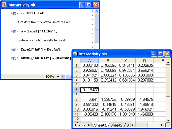Click the Mathematica icon in Interactivity.nb title bar
The width and height of the screenshot is (172, 129).
[x=4, y=5]
